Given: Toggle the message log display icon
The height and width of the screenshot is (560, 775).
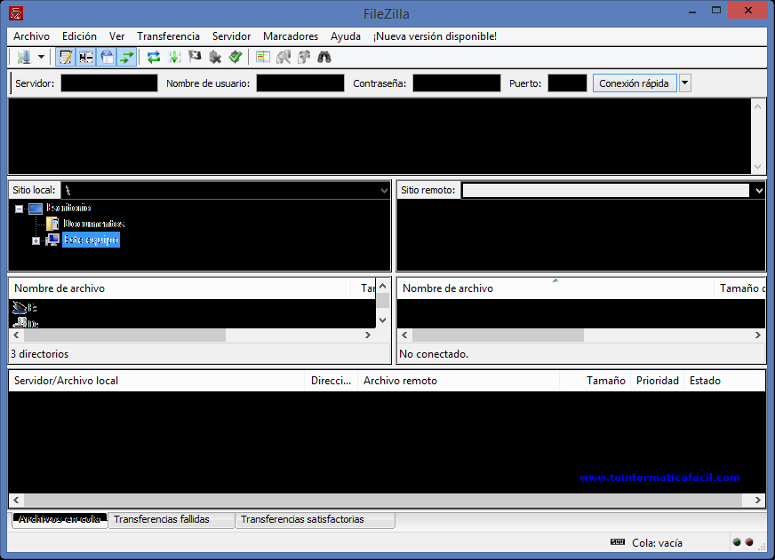Looking at the screenshot, I should point(66,57).
